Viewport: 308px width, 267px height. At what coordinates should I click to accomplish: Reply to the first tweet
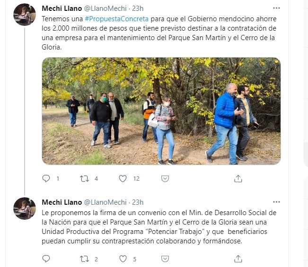point(46,178)
